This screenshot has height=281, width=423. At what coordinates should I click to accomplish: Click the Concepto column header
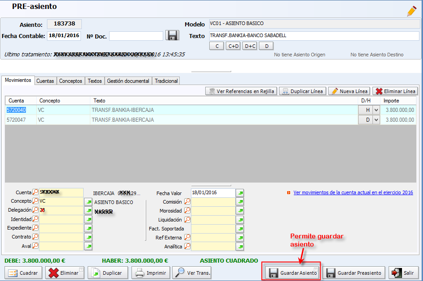pos(63,101)
